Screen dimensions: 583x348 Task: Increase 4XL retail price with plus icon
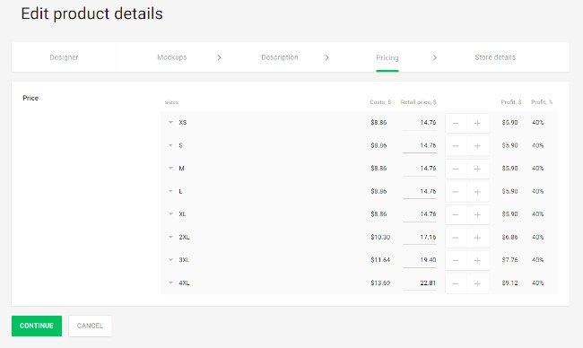tap(477, 283)
